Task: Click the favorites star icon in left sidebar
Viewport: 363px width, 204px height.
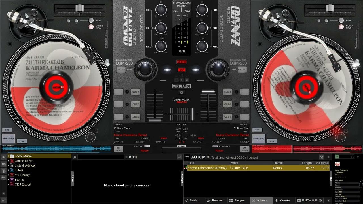Action: (x=3, y=157)
